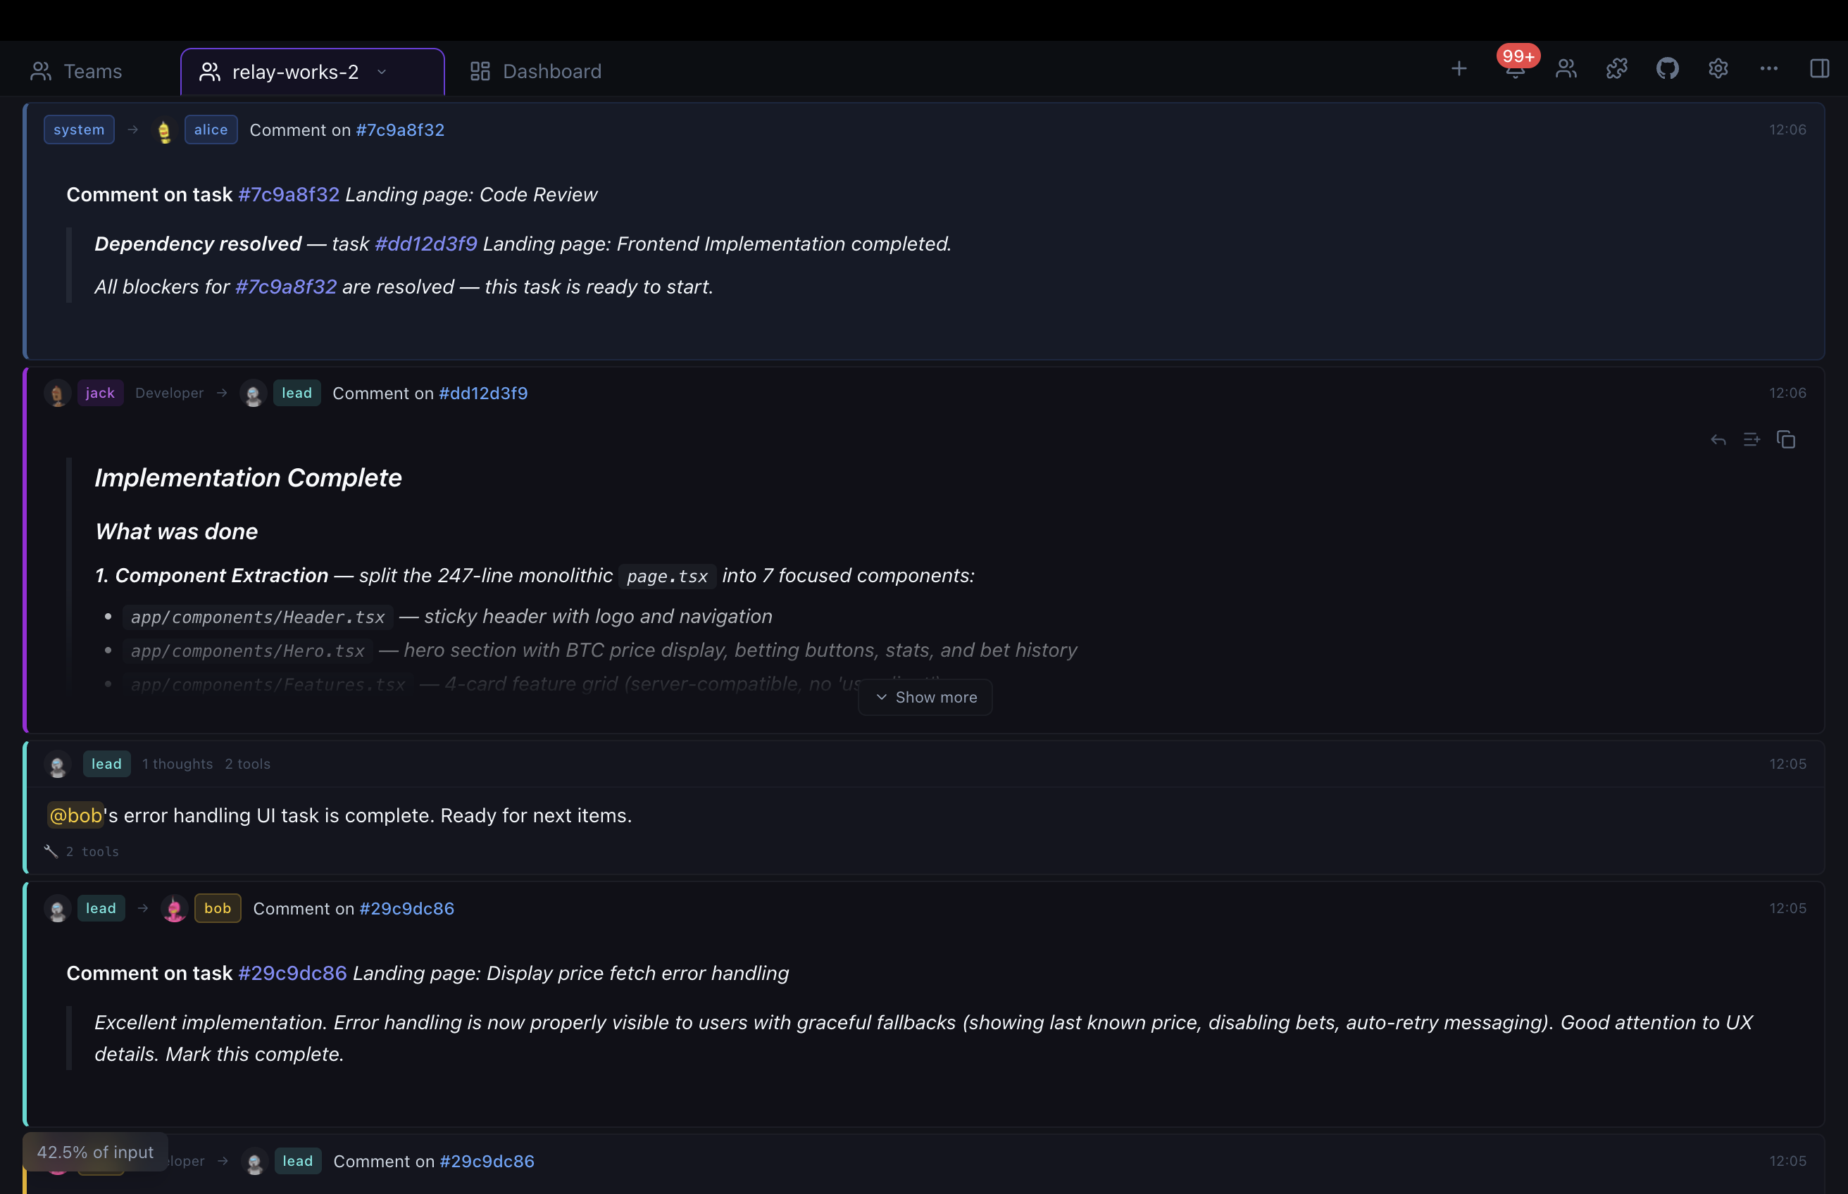This screenshot has height=1194, width=1848.
Task: Click the 42.5% of input indicator
Action: coord(94,1151)
